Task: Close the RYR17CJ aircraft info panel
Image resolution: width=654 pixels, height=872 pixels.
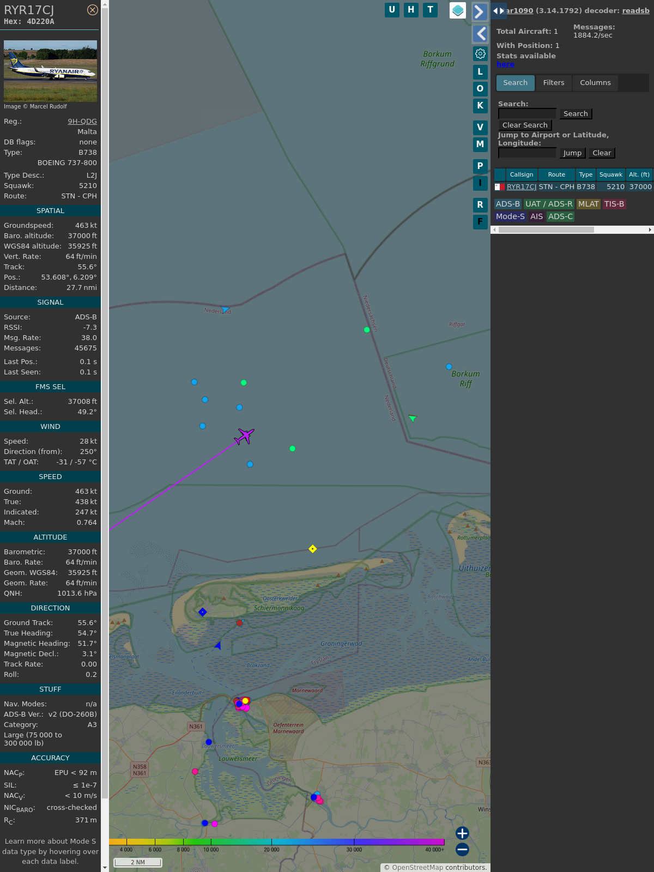Action: [93, 10]
